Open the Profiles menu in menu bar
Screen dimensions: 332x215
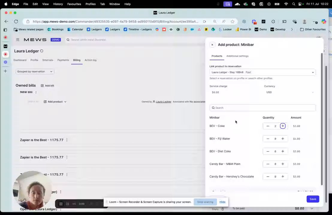[90, 4]
